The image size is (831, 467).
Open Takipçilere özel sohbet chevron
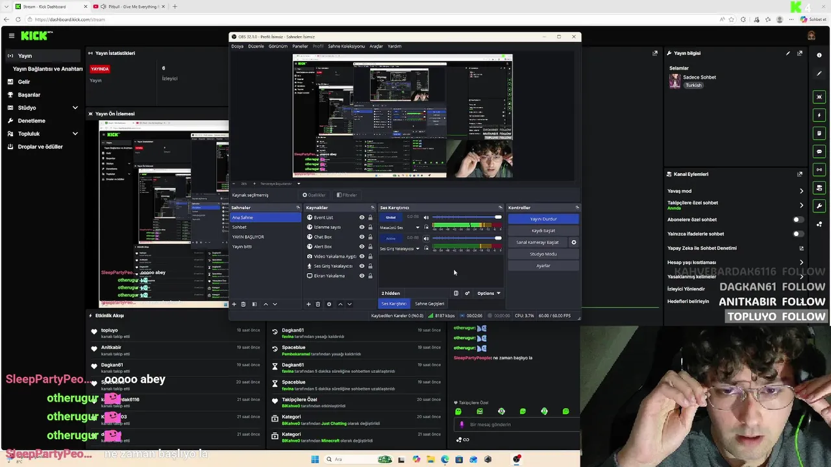[801, 205]
